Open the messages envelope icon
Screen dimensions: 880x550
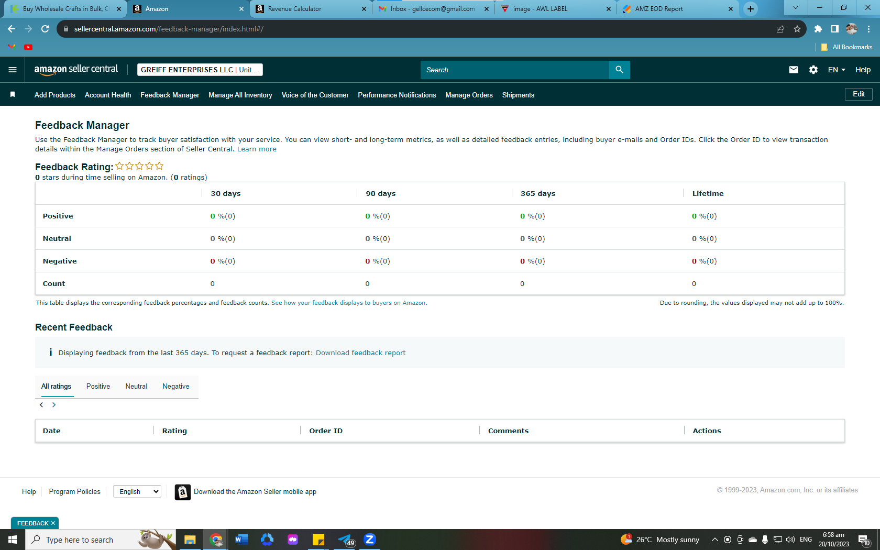click(x=794, y=70)
